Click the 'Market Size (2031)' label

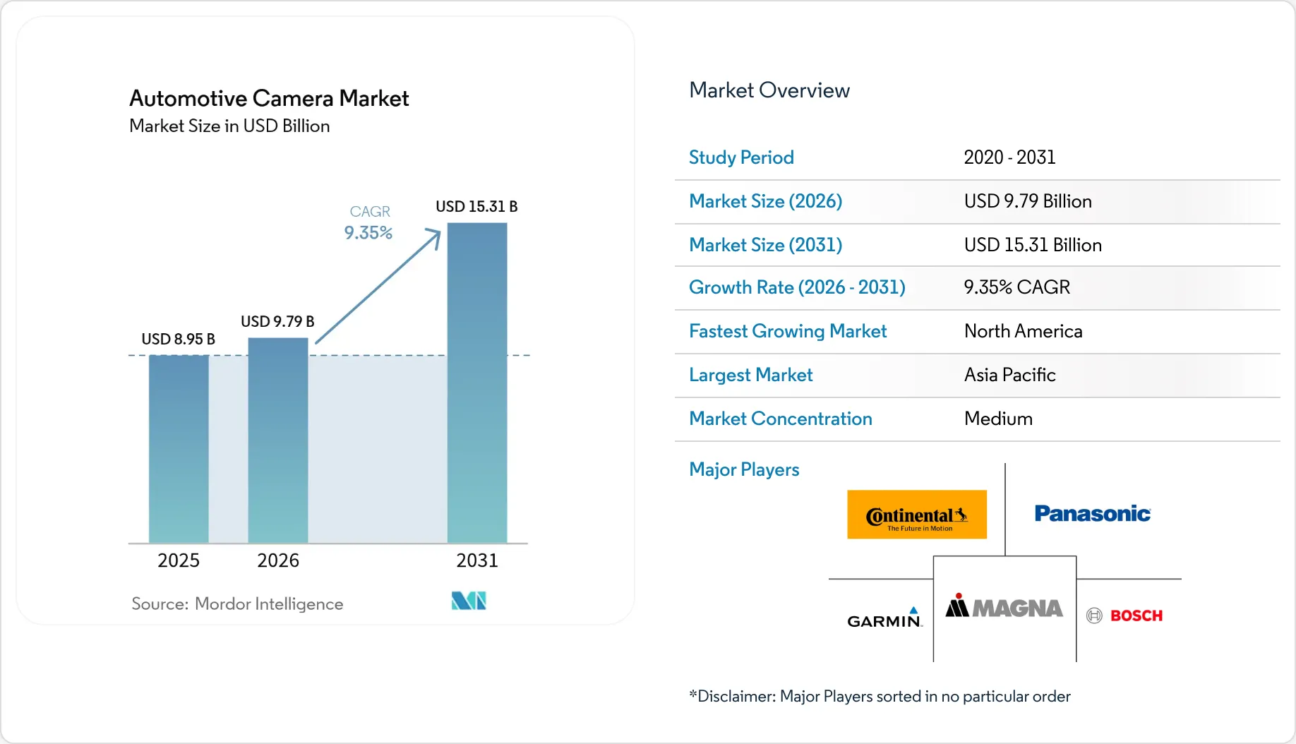coord(766,245)
